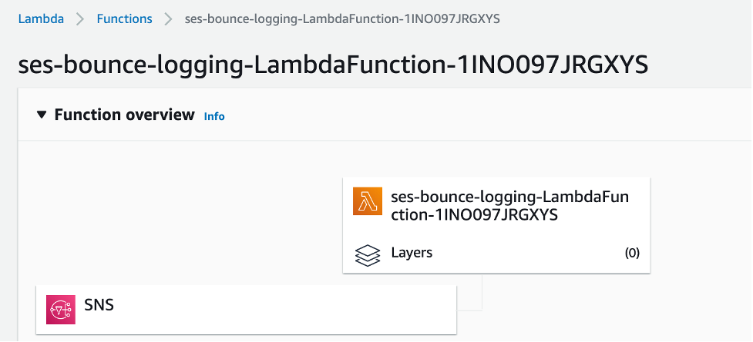The width and height of the screenshot is (753, 342).
Task: Click the chevron separator after Functions breadcrumb
Action: pos(169,19)
